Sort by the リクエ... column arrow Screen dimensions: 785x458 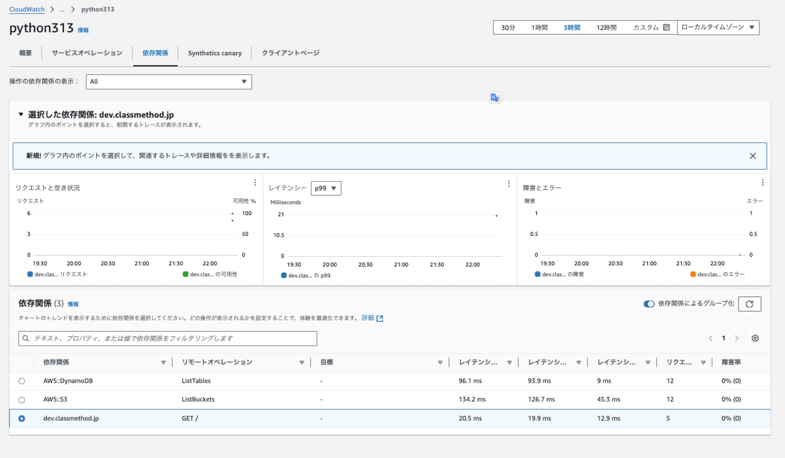[703, 363]
